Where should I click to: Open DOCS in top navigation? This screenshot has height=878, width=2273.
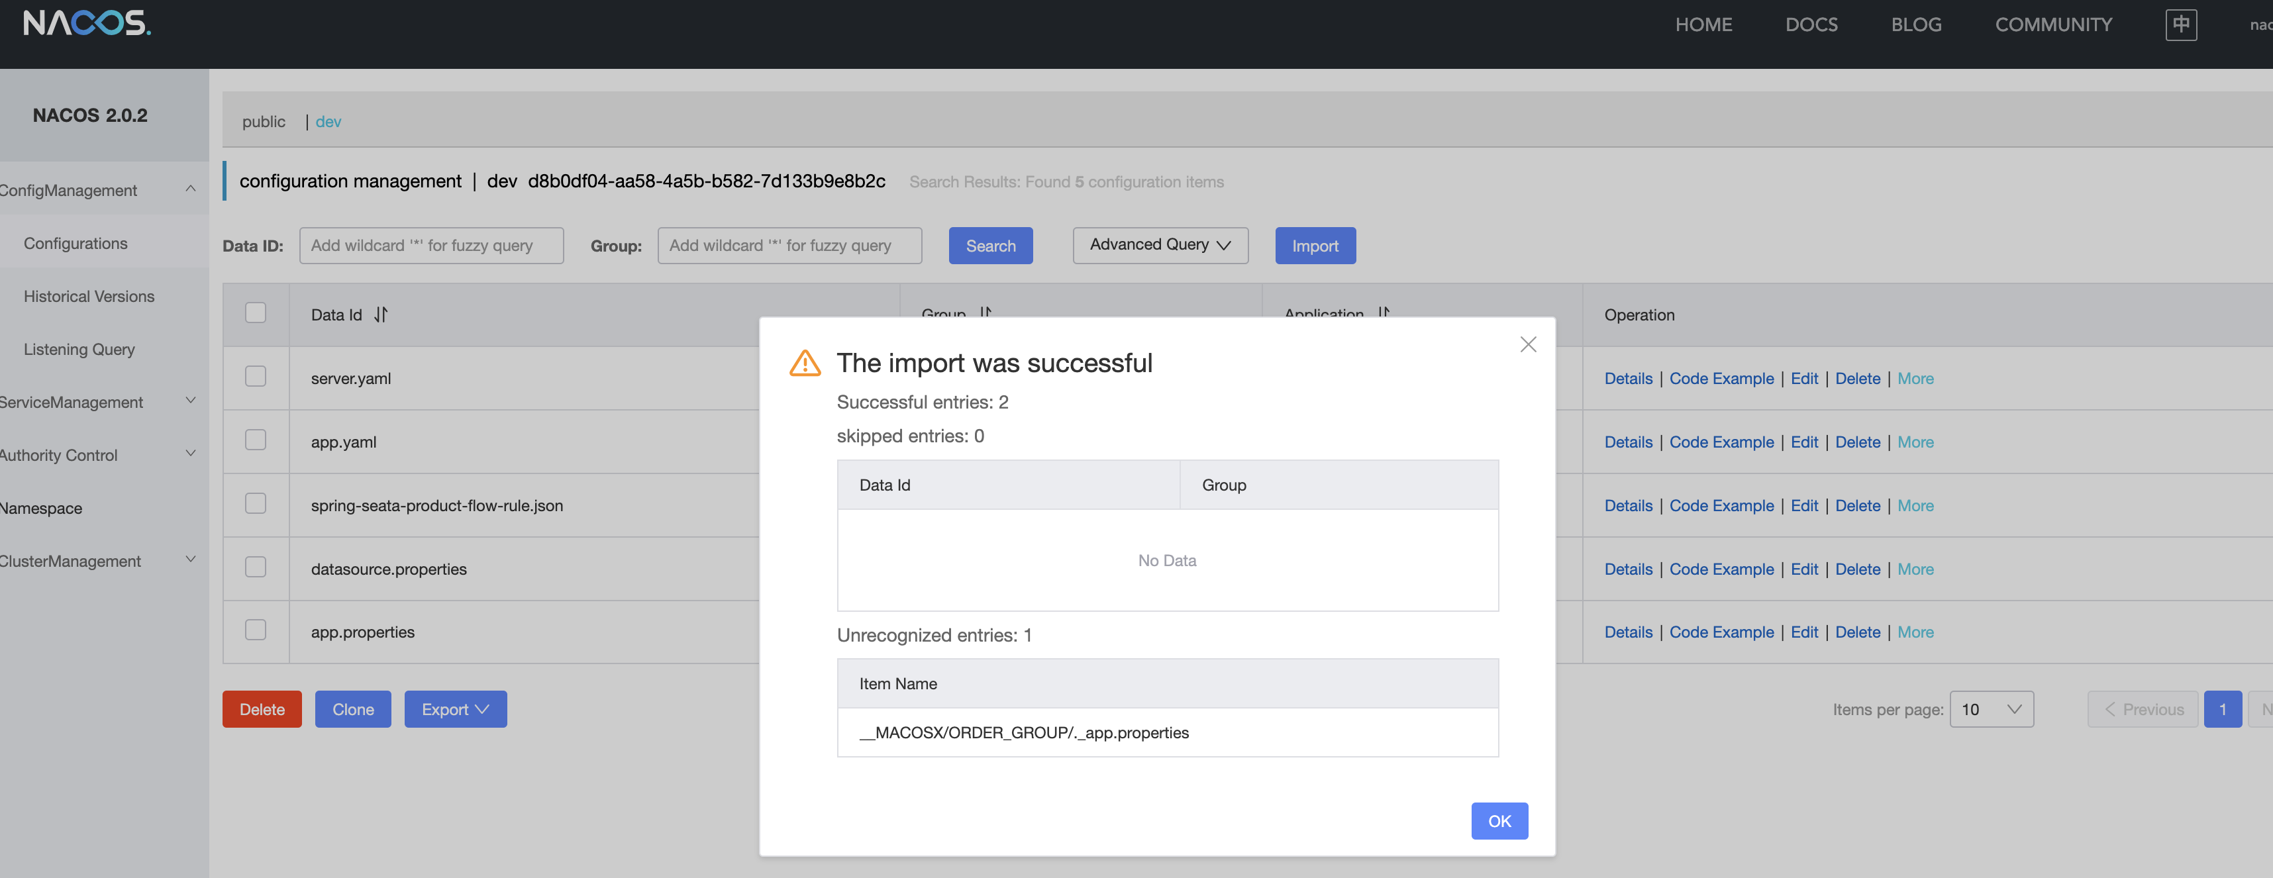pos(1811,24)
